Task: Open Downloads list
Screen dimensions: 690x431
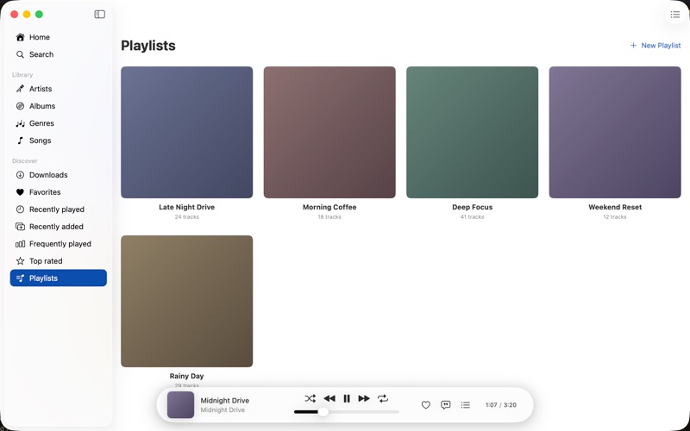Action: 59,175
